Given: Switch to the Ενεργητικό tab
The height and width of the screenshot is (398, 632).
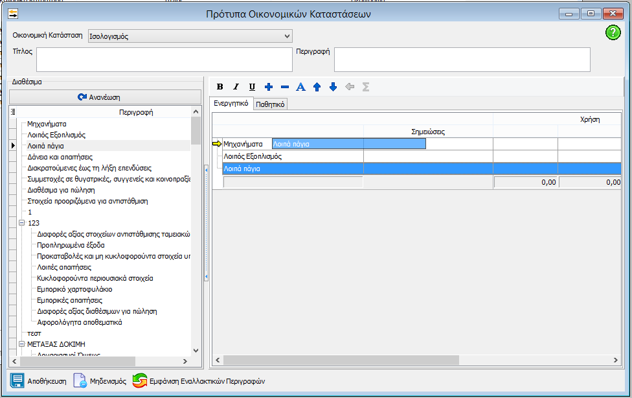Looking at the screenshot, I should coord(231,103).
